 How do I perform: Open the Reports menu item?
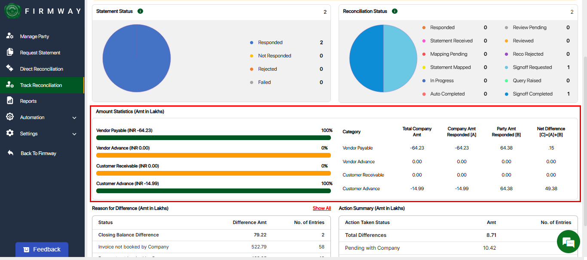click(28, 101)
